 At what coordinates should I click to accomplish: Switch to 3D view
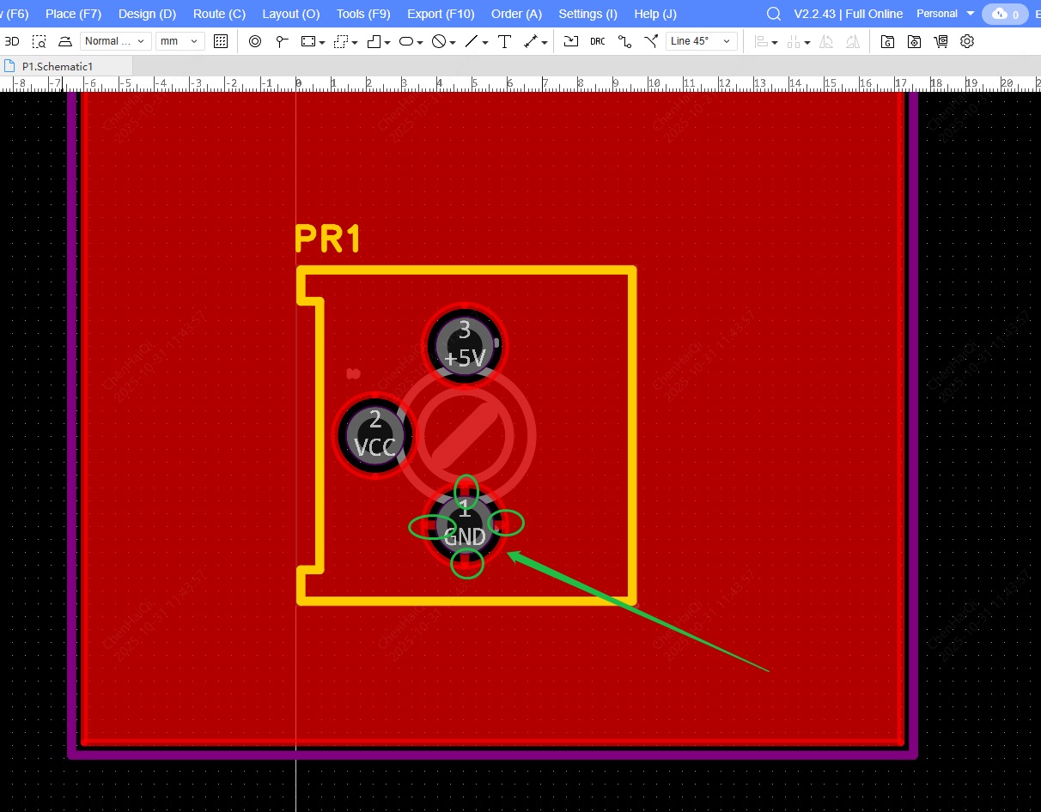(12, 41)
